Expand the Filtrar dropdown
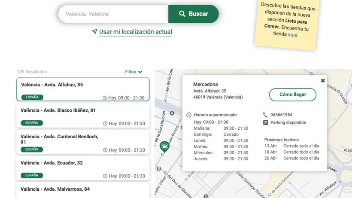The image size is (352, 198). pos(134,72)
